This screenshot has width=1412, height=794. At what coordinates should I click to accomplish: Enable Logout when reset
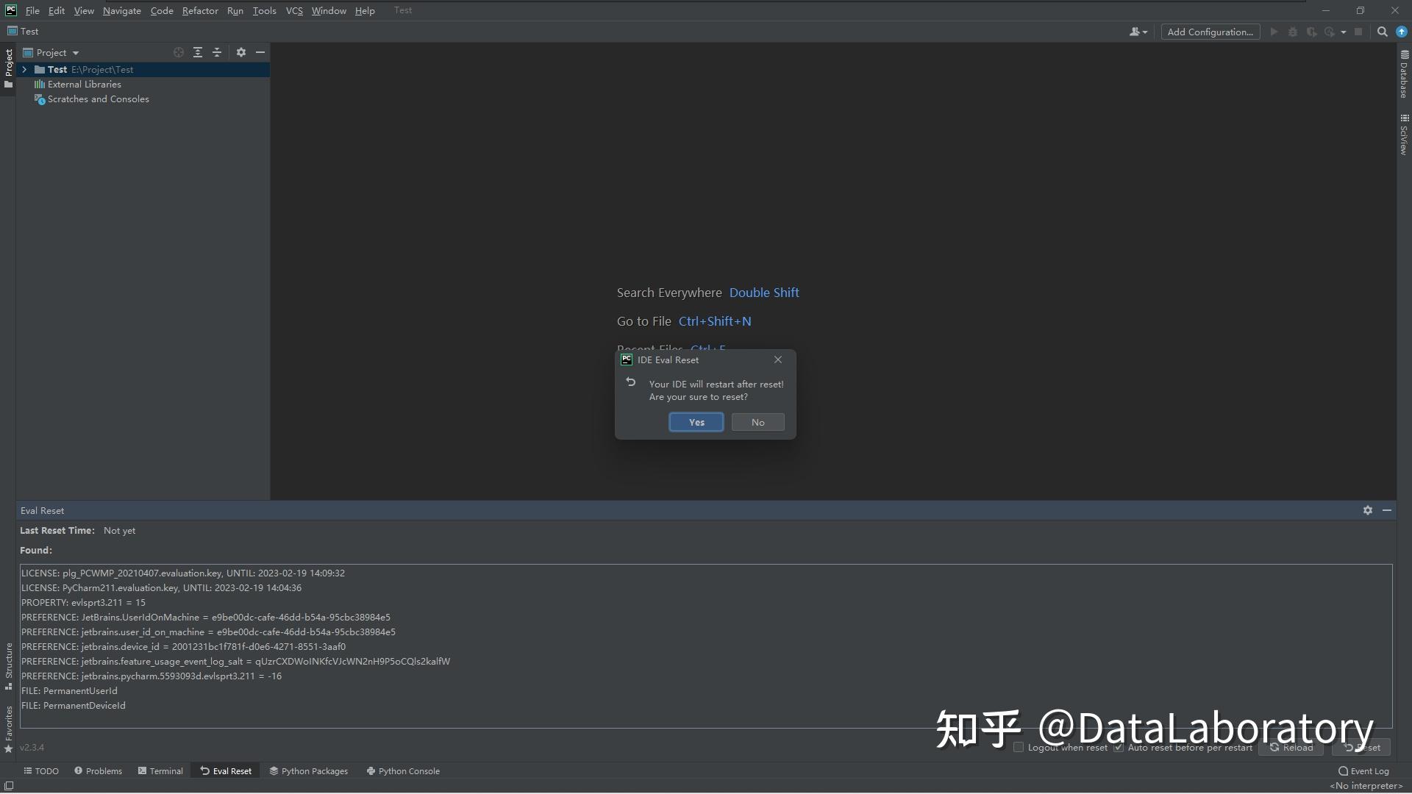click(x=1019, y=747)
